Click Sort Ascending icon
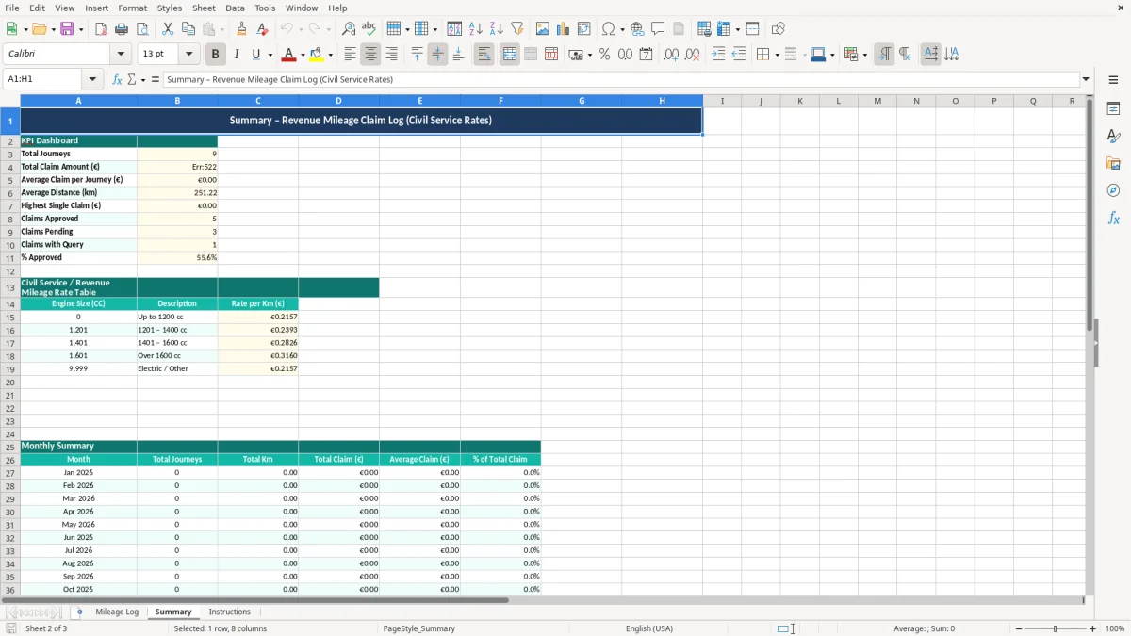This screenshot has width=1131, height=636. [x=476, y=29]
